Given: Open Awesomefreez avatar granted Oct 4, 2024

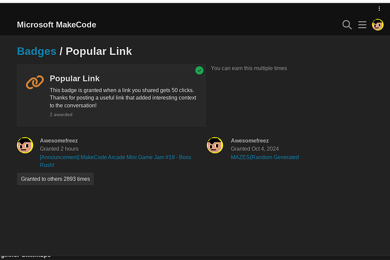Looking at the screenshot, I should (215, 145).
